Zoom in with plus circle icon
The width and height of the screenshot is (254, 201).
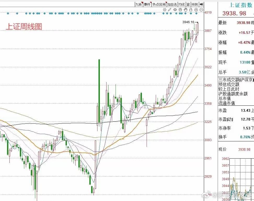coord(196,10)
